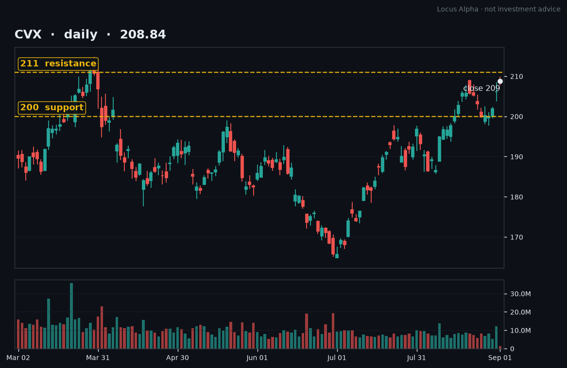Viewport: 567px width, 368px height.
Task: Click the Jul 01 date axis label
Action: click(337, 358)
